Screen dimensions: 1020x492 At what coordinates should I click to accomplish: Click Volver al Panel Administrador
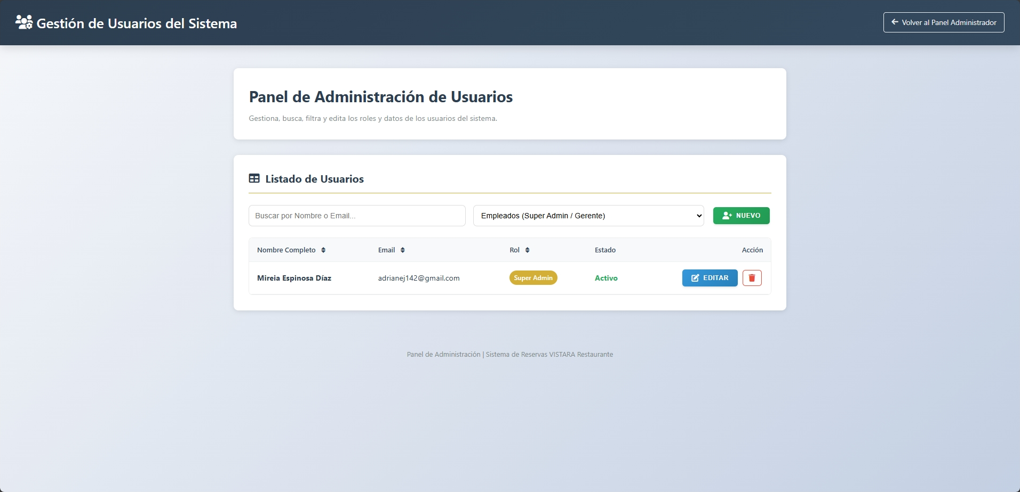pyautogui.click(x=943, y=22)
